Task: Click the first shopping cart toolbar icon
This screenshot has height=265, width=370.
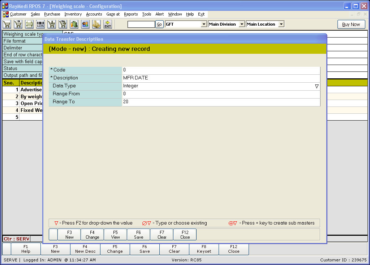Action: click(7, 24)
